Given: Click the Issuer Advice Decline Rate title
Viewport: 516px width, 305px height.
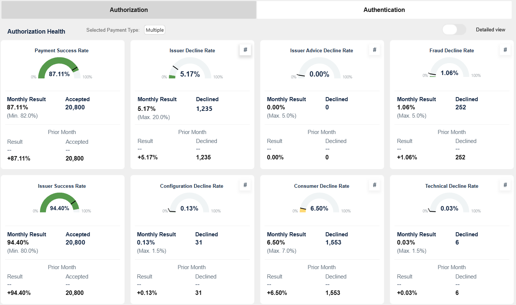Looking at the screenshot, I should point(321,50).
